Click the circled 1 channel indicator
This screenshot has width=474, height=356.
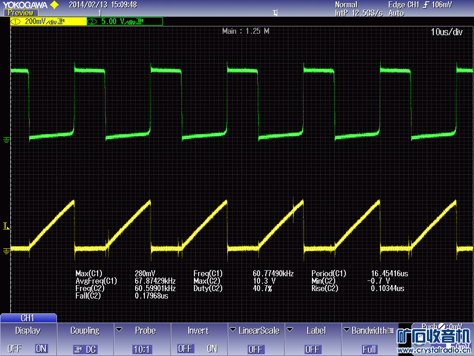coord(16,22)
